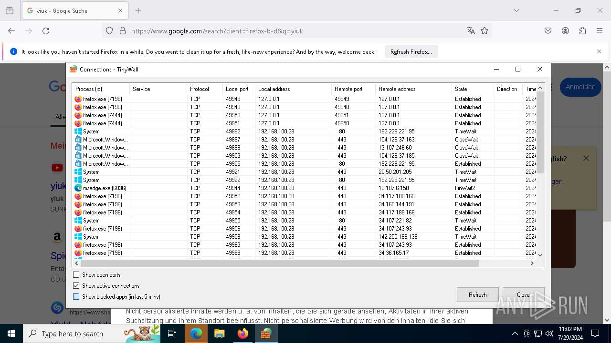Close the Connections dialog via Close button

[523, 295]
